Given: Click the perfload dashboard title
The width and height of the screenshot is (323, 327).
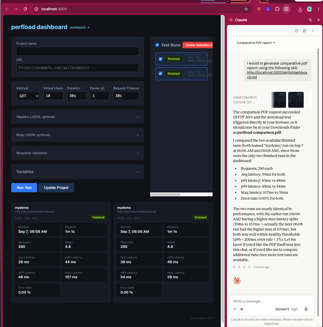Looking at the screenshot, I should (39, 27).
